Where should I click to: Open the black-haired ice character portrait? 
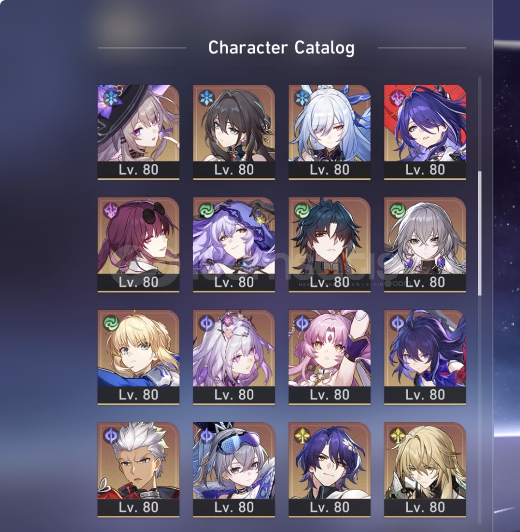pyautogui.click(x=234, y=132)
